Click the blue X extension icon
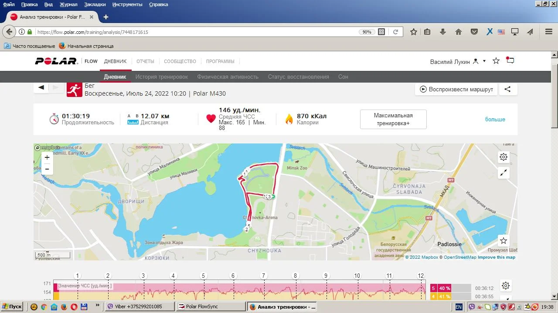The image size is (558, 313). tap(490, 32)
